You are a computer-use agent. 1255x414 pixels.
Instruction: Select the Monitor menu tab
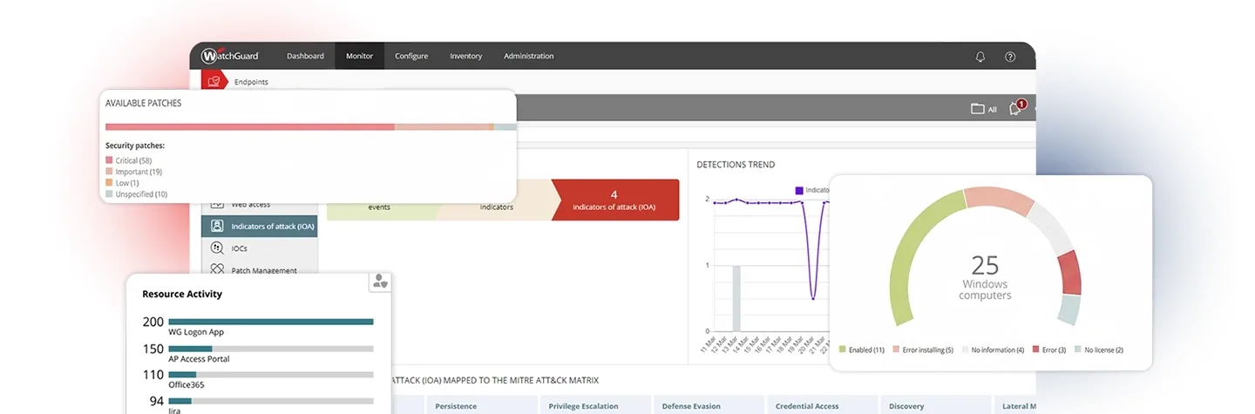coord(359,56)
